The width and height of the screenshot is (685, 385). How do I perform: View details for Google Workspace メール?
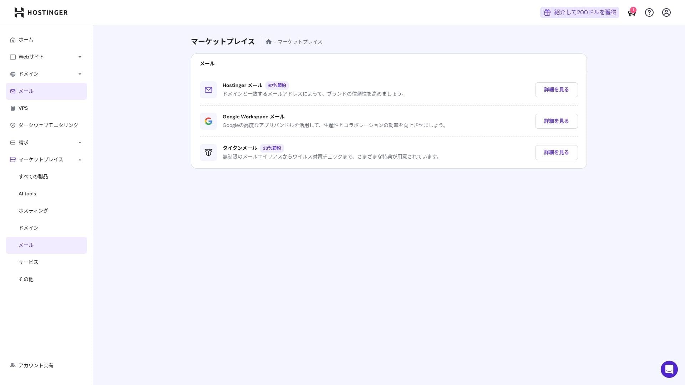[556, 121]
